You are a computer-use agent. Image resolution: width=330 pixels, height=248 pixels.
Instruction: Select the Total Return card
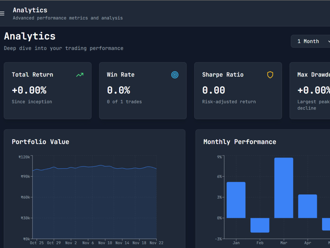pyautogui.click(x=48, y=91)
